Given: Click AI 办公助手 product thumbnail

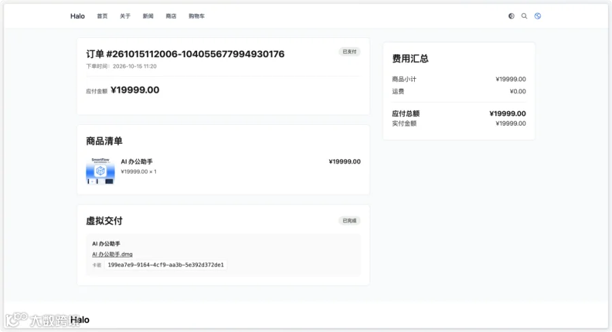Looking at the screenshot, I should (x=101, y=171).
